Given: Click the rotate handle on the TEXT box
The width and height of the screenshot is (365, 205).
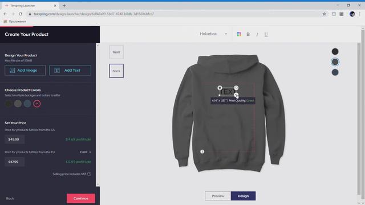Looking at the screenshot, I should (x=236, y=88).
